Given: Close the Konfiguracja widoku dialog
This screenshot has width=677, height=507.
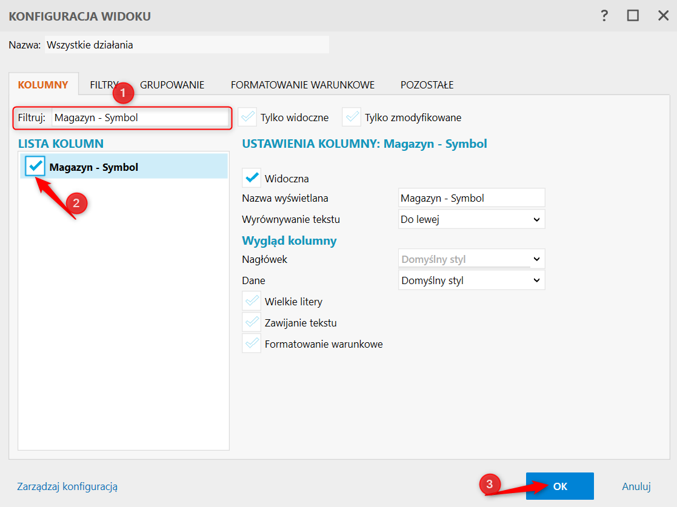Looking at the screenshot, I should pyautogui.click(x=663, y=16).
